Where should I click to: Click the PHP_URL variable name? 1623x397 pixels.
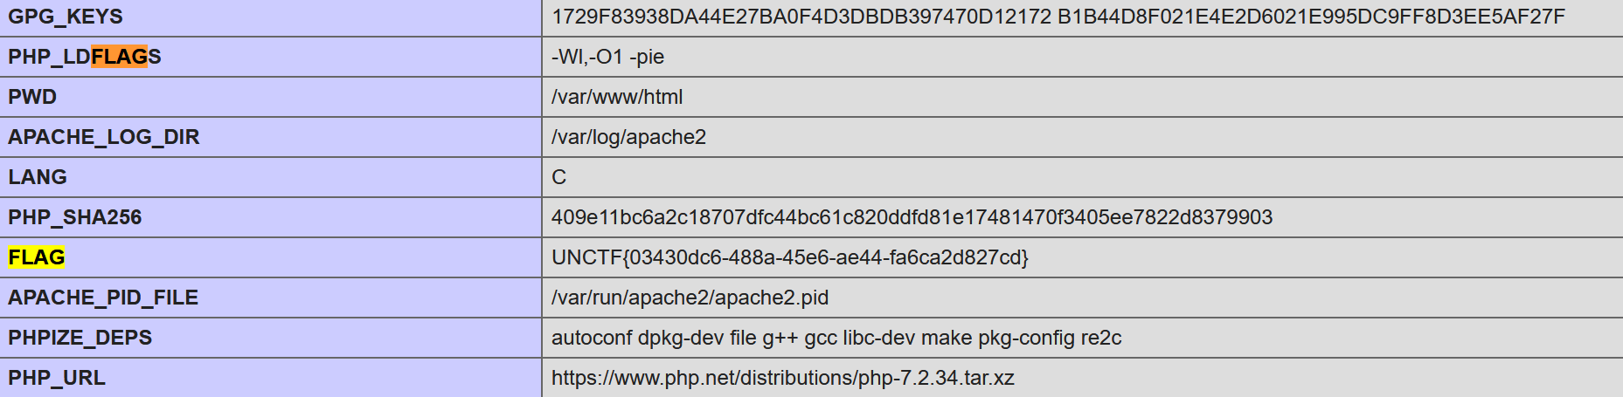57,378
